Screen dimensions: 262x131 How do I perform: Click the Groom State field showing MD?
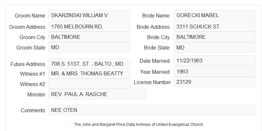pos(89,47)
